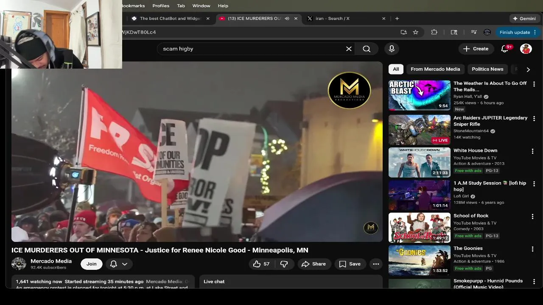
Task: Click the magnifier search button
Action: click(367, 49)
